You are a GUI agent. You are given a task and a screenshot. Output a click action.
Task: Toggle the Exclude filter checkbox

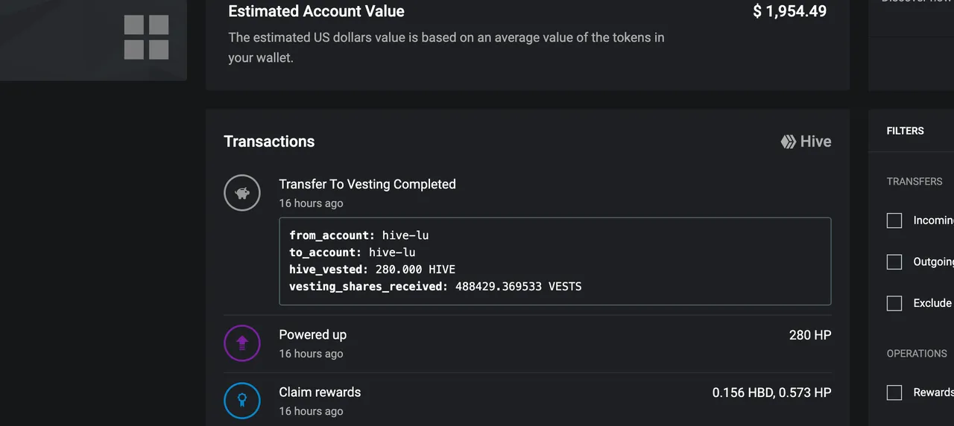coord(894,303)
